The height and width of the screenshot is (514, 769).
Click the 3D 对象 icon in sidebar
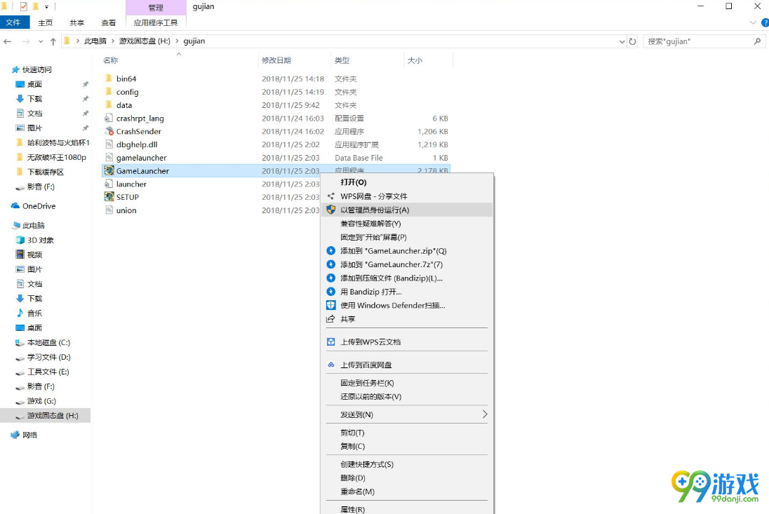point(20,240)
